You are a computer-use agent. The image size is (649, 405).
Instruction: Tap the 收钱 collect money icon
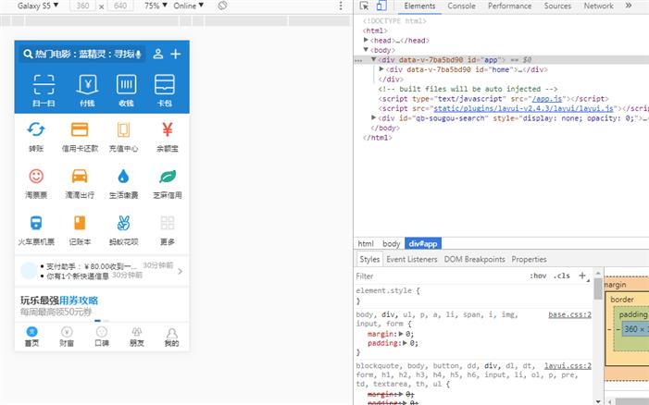pyautogui.click(x=126, y=85)
